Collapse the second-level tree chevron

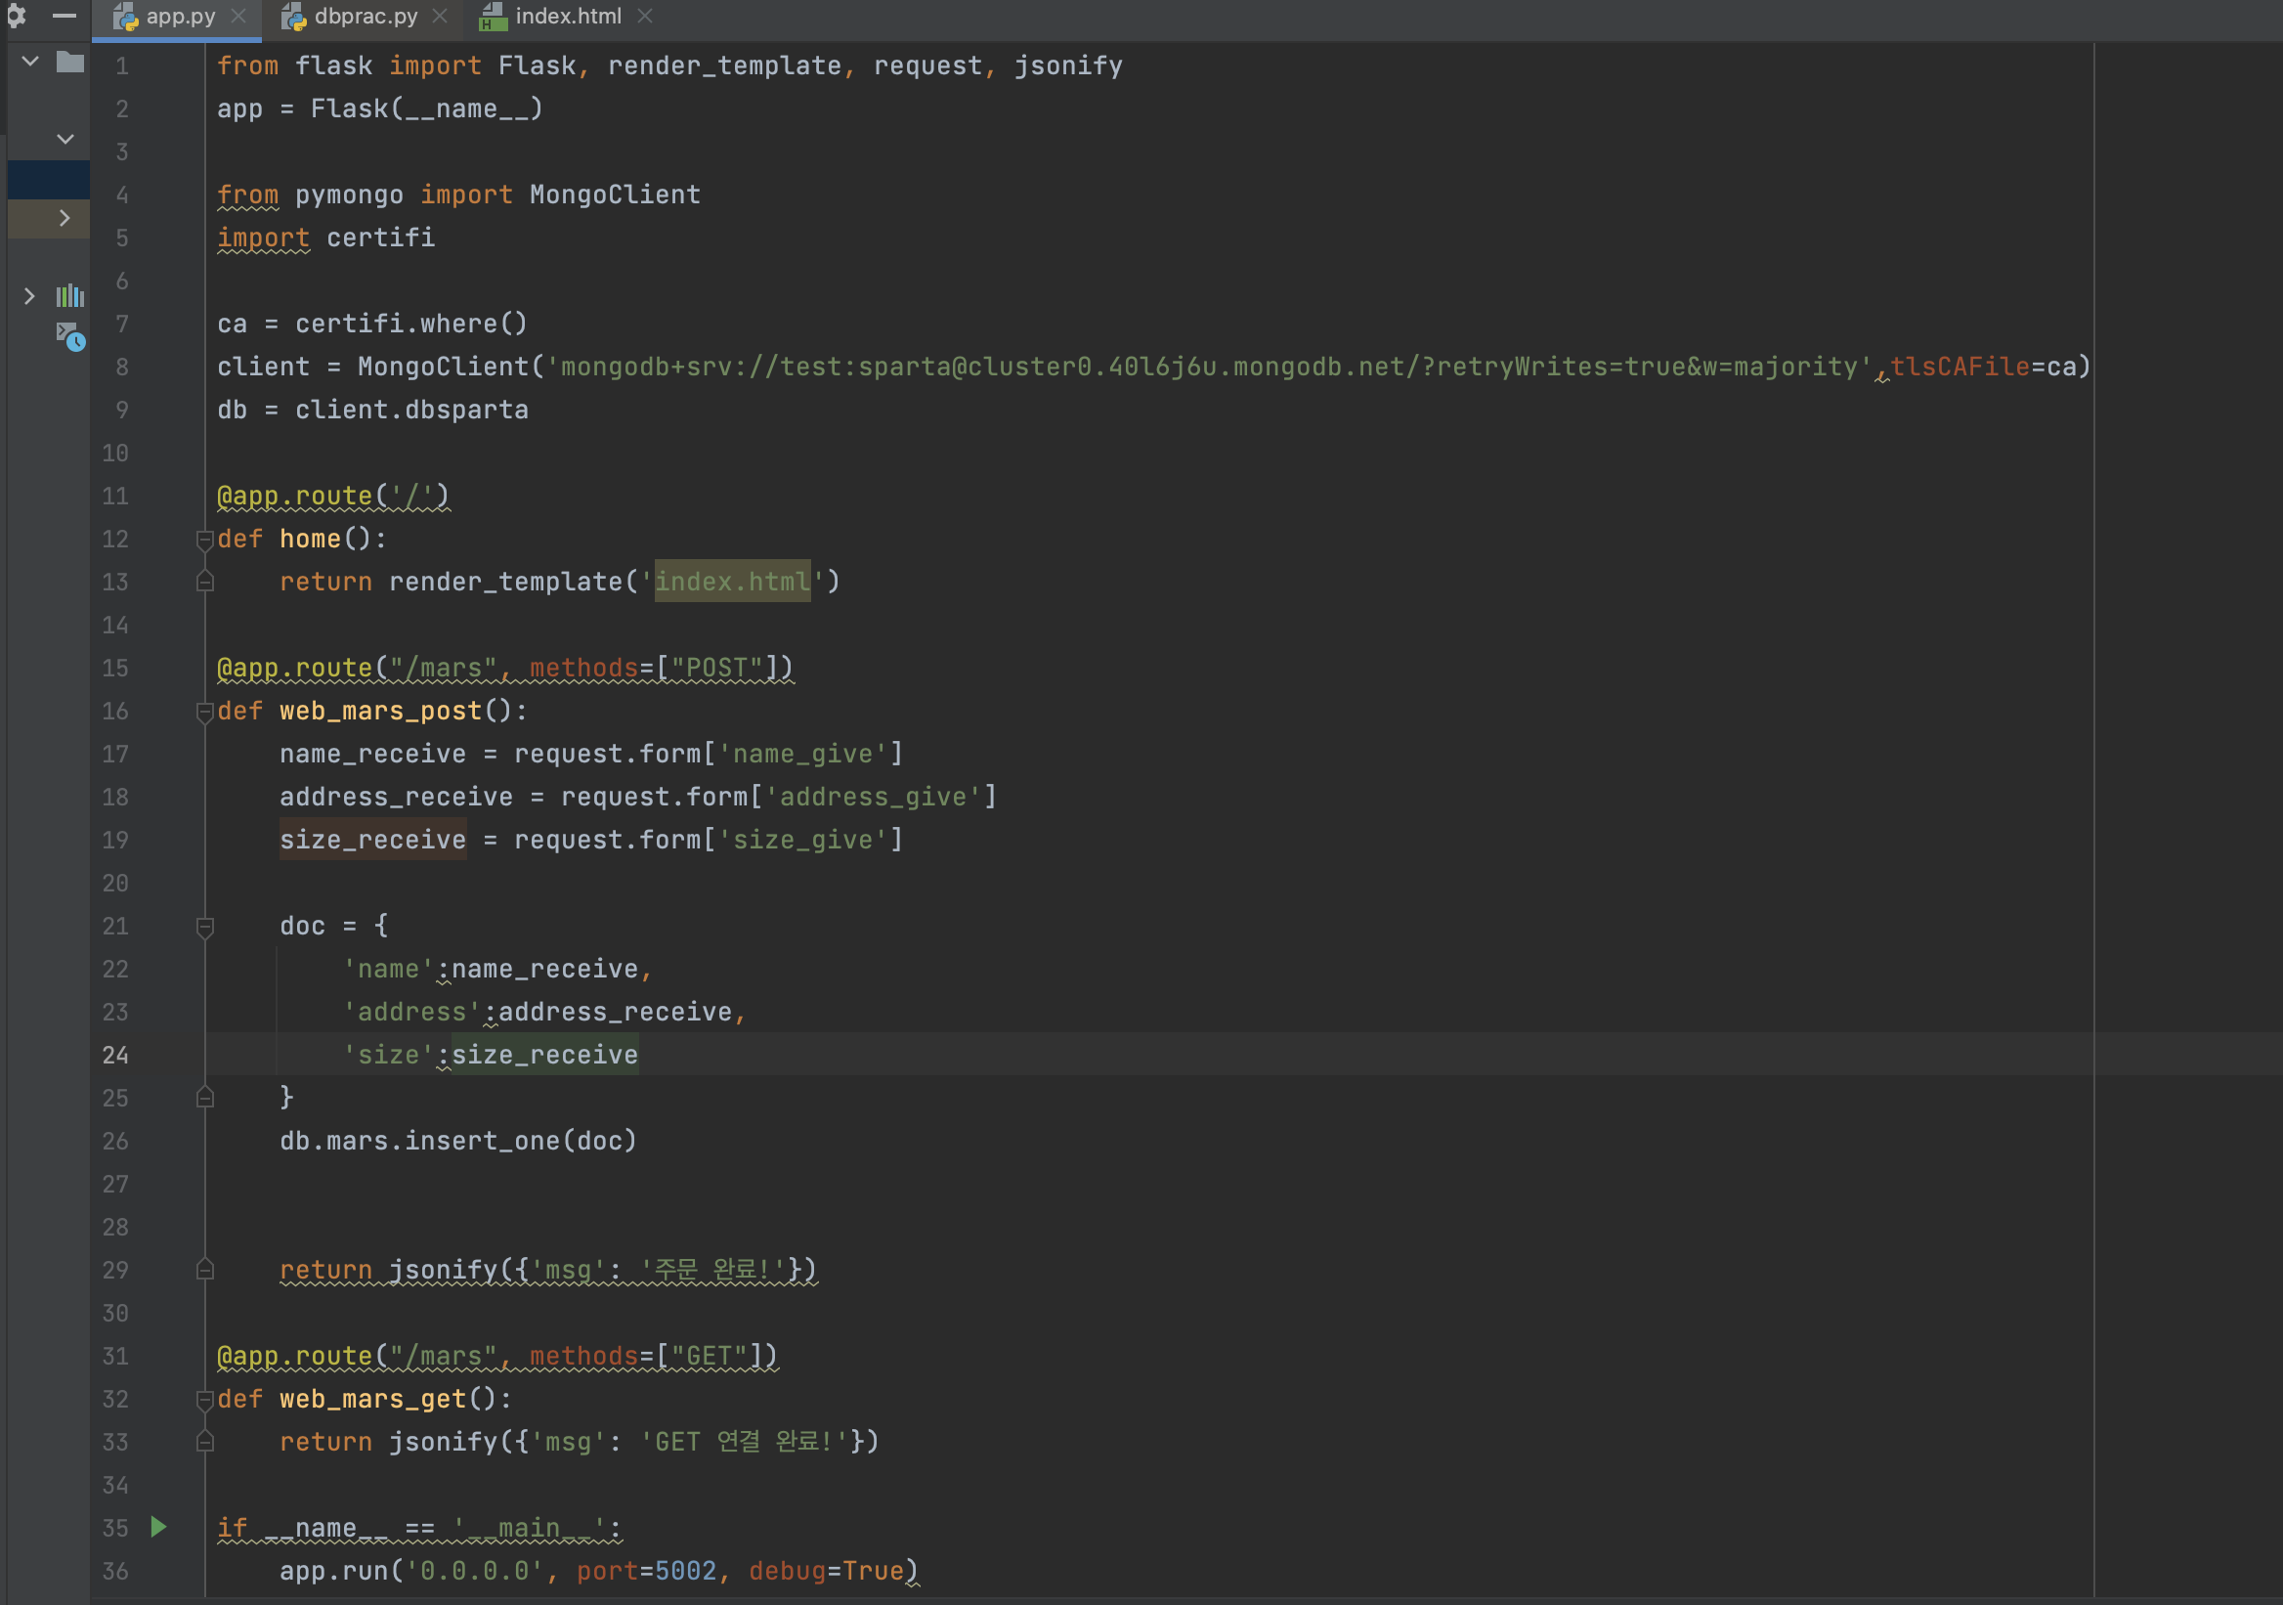click(x=65, y=139)
